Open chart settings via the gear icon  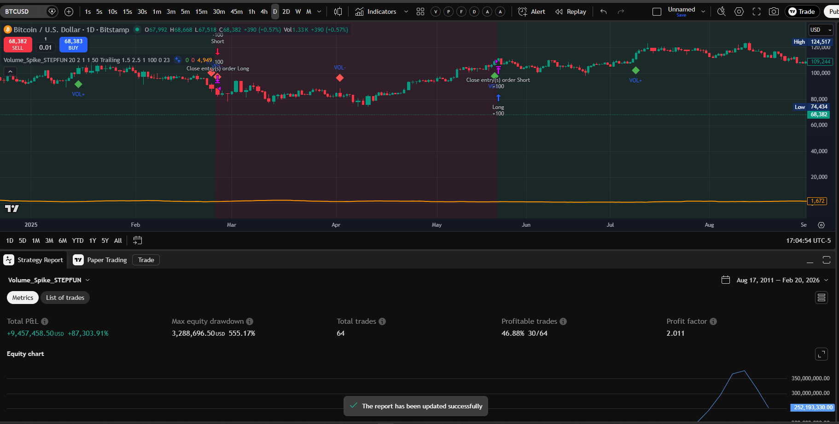(739, 11)
